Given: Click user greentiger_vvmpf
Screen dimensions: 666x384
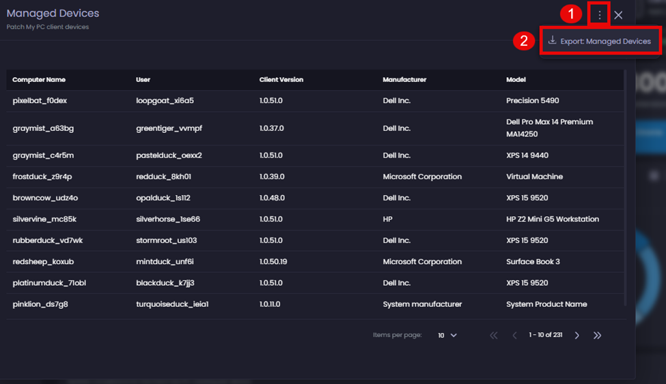Looking at the screenshot, I should 169,128.
